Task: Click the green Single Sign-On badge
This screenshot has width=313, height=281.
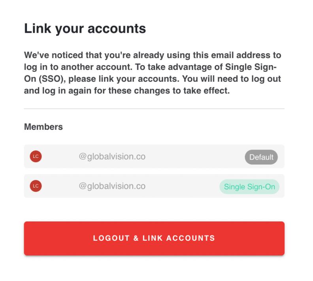Action: [x=249, y=187]
